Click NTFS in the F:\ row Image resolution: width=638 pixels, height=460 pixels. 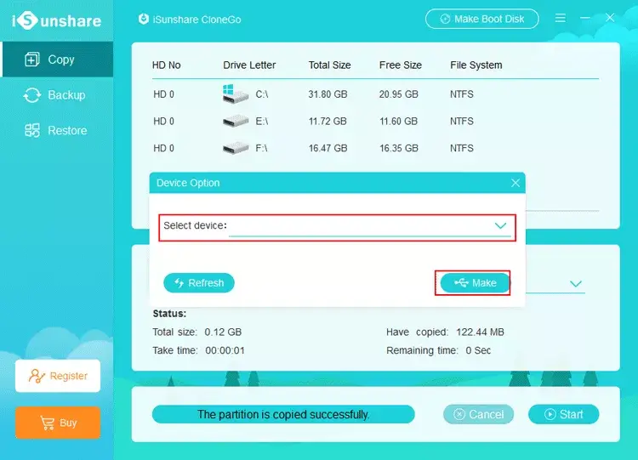pos(462,148)
